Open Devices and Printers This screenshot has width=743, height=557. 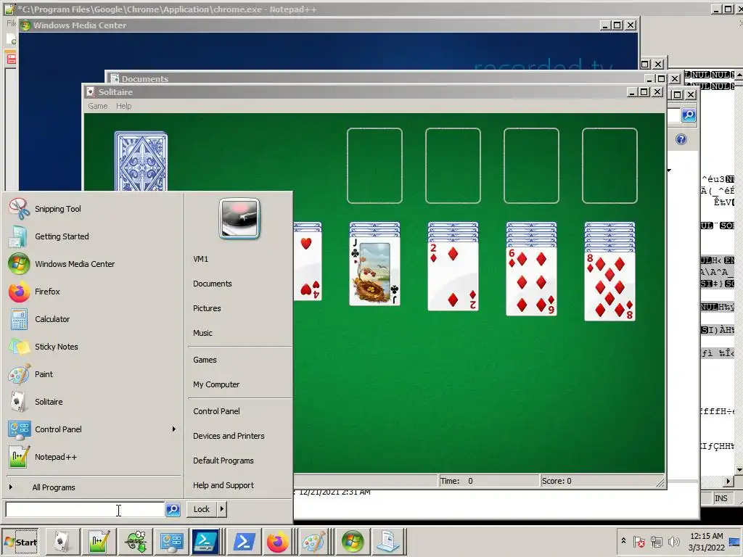click(x=229, y=436)
